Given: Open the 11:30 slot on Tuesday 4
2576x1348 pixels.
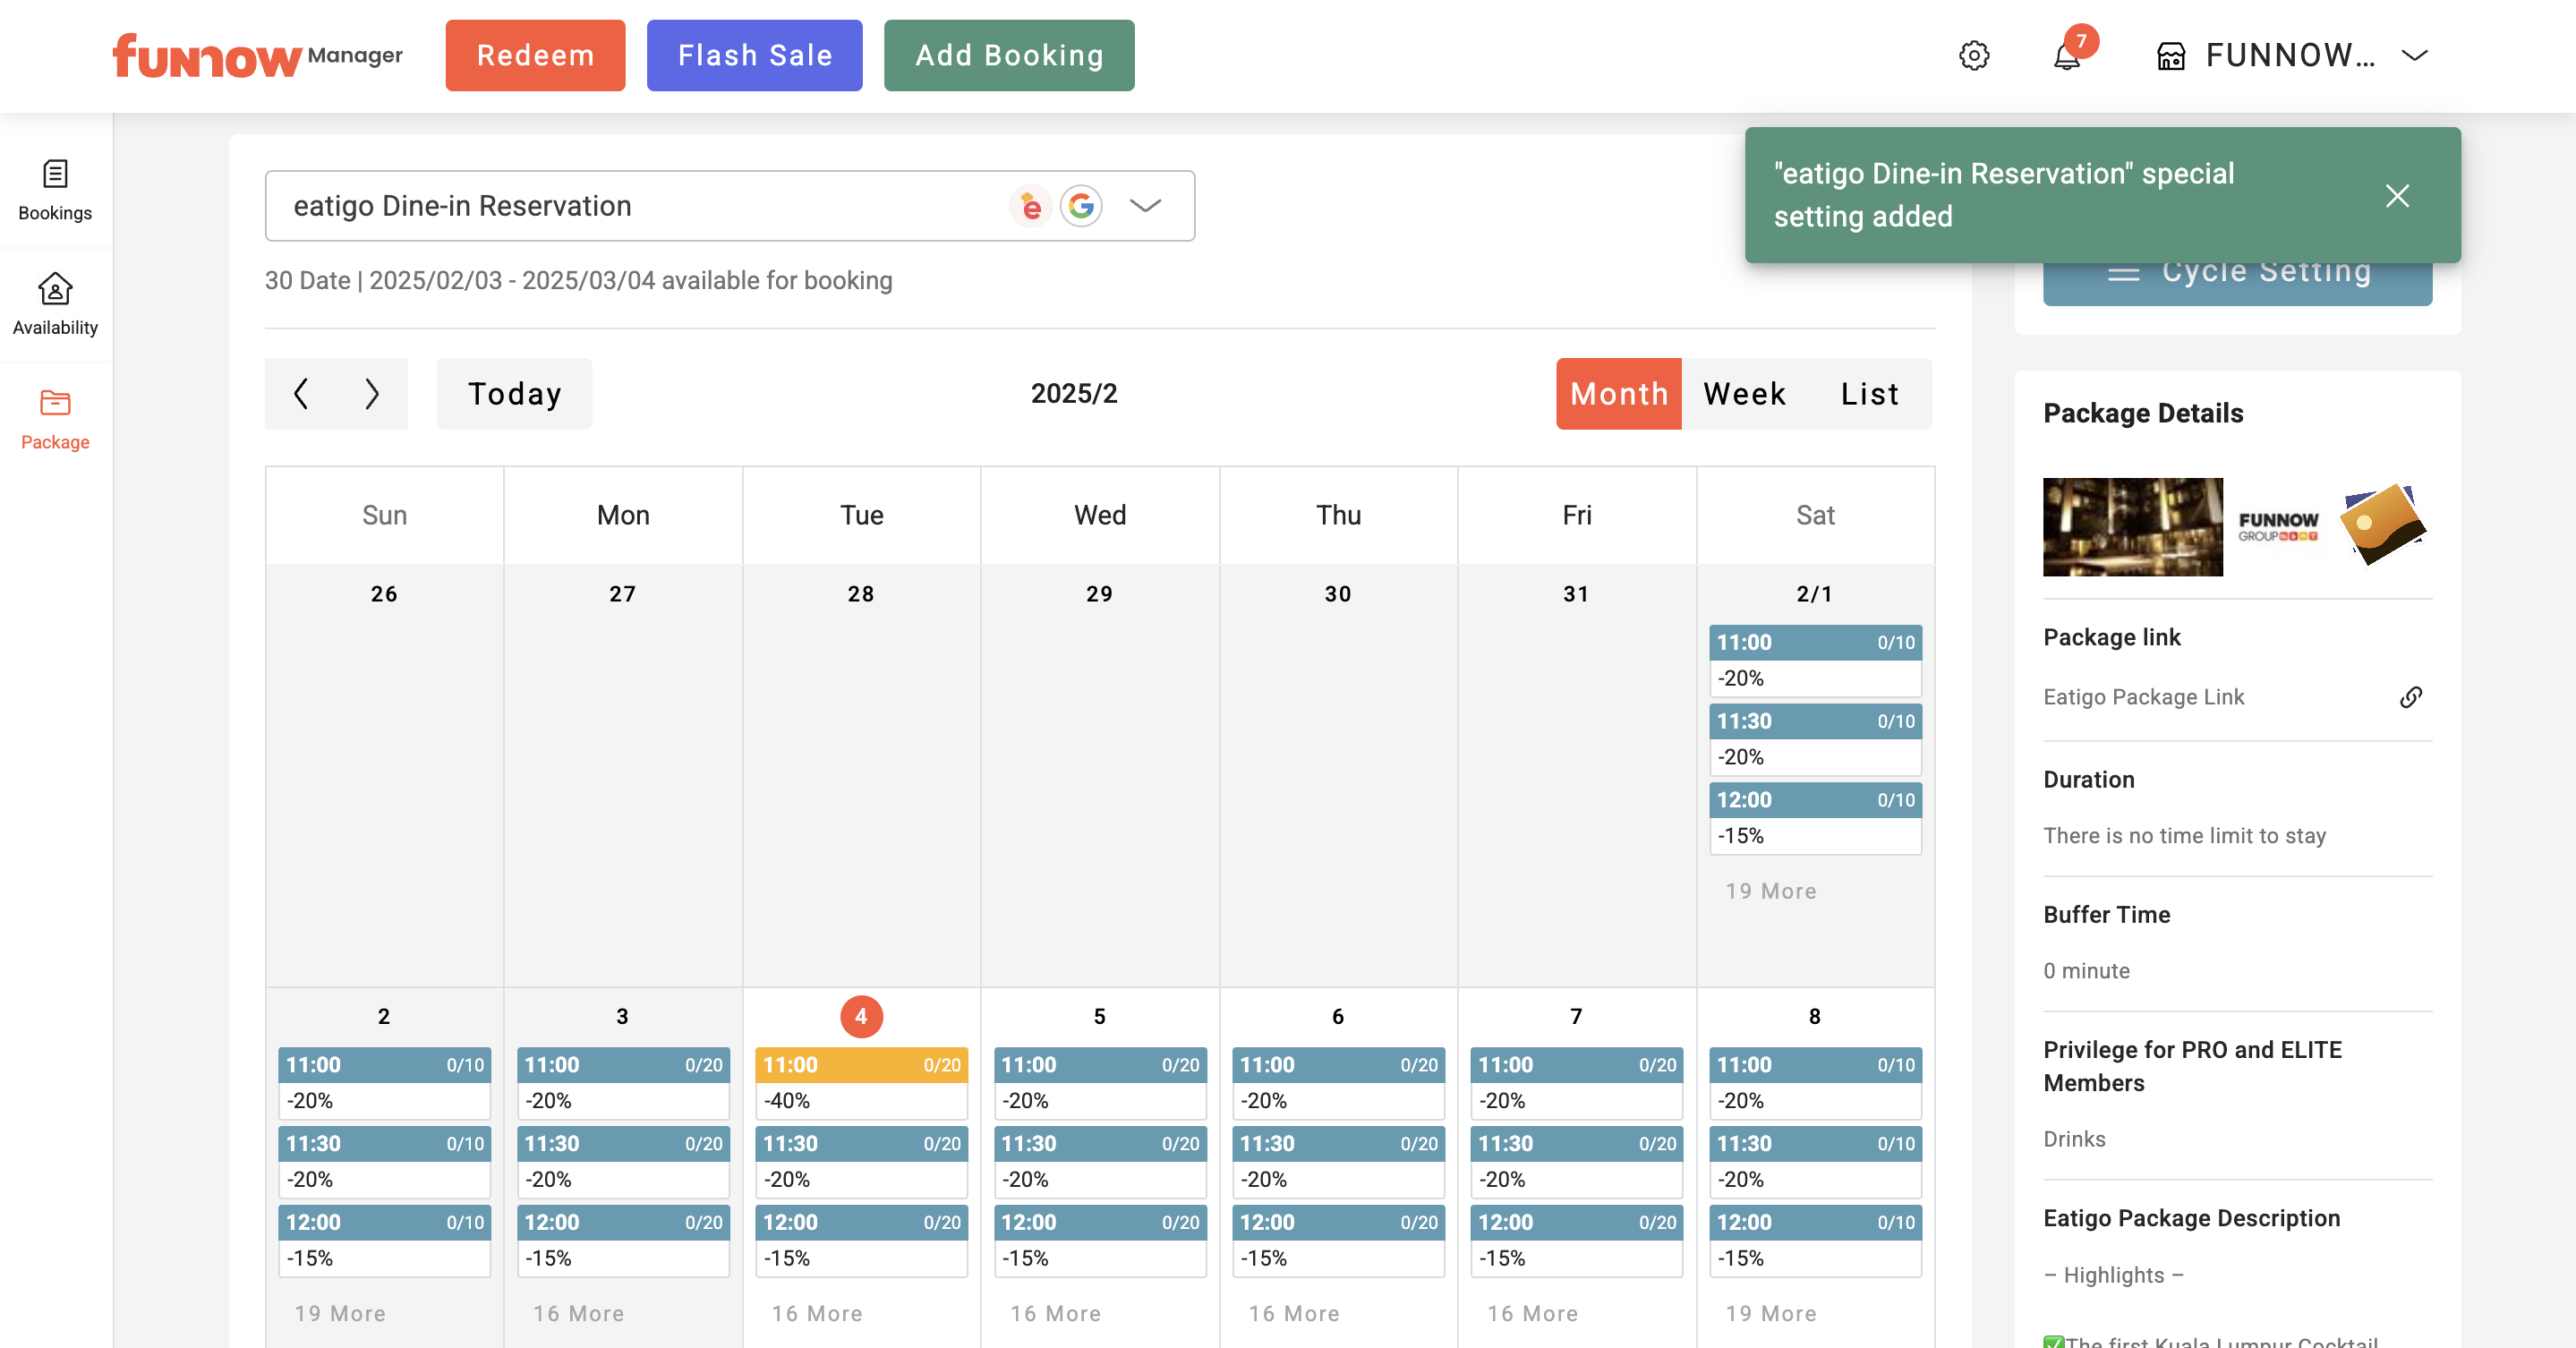Looking at the screenshot, I should point(861,1162).
